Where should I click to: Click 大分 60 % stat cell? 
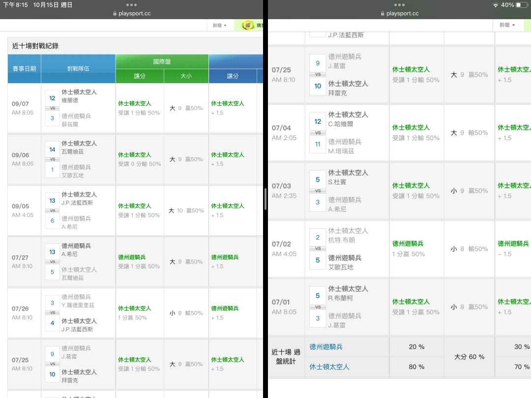point(470,357)
